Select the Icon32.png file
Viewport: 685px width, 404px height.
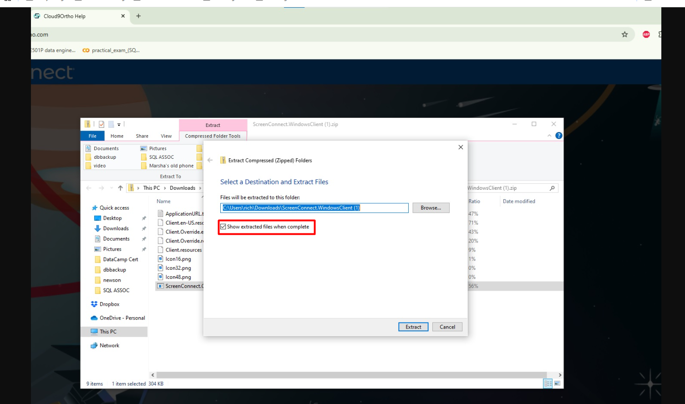click(x=178, y=268)
